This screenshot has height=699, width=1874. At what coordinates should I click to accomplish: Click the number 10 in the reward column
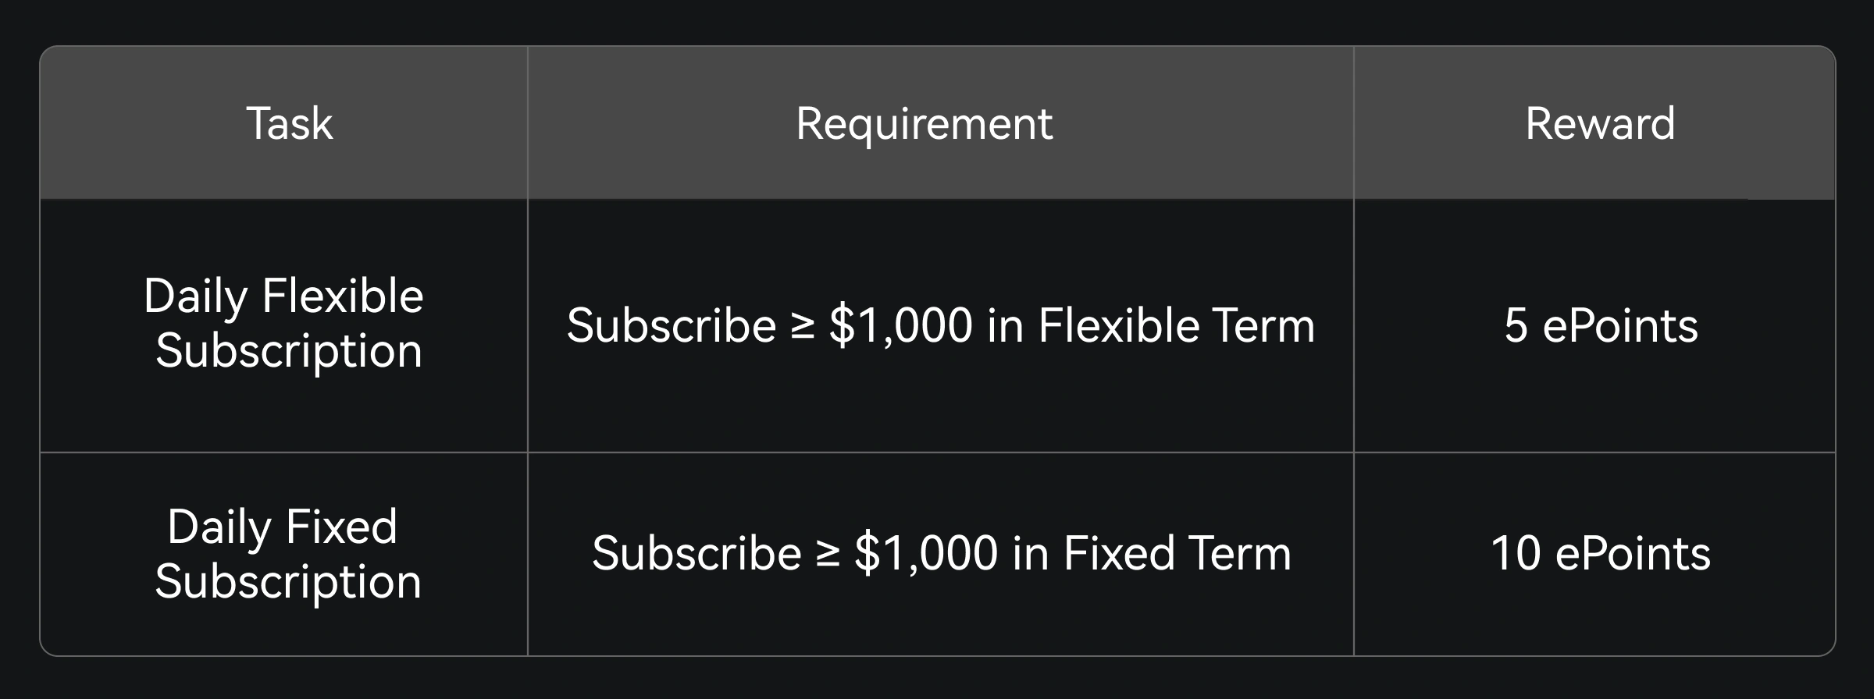pyautogui.click(x=1516, y=553)
